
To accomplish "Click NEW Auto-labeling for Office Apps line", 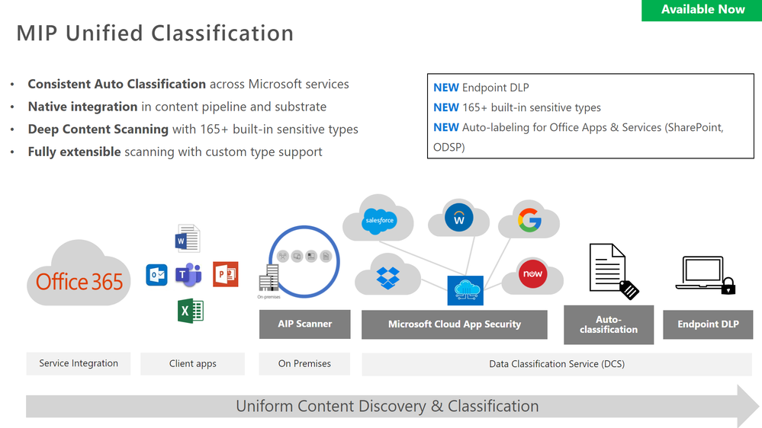I will (578, 137).
